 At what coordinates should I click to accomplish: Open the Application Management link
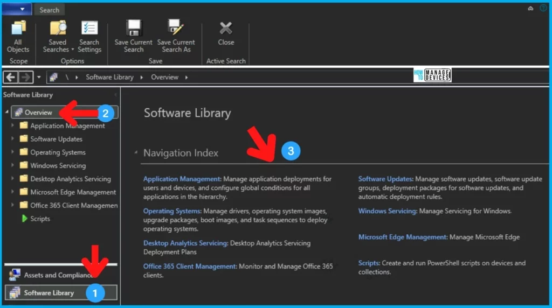[181, 179]
